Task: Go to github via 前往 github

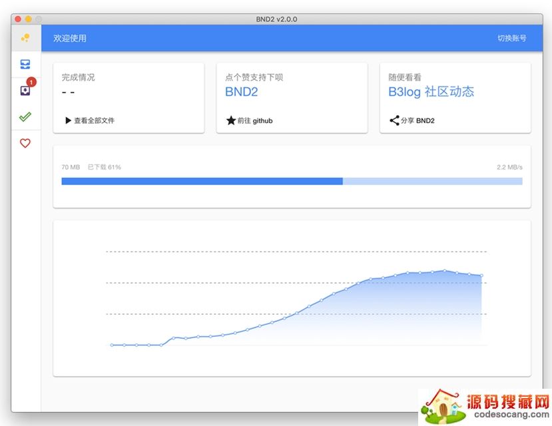Action: [255, 120]
